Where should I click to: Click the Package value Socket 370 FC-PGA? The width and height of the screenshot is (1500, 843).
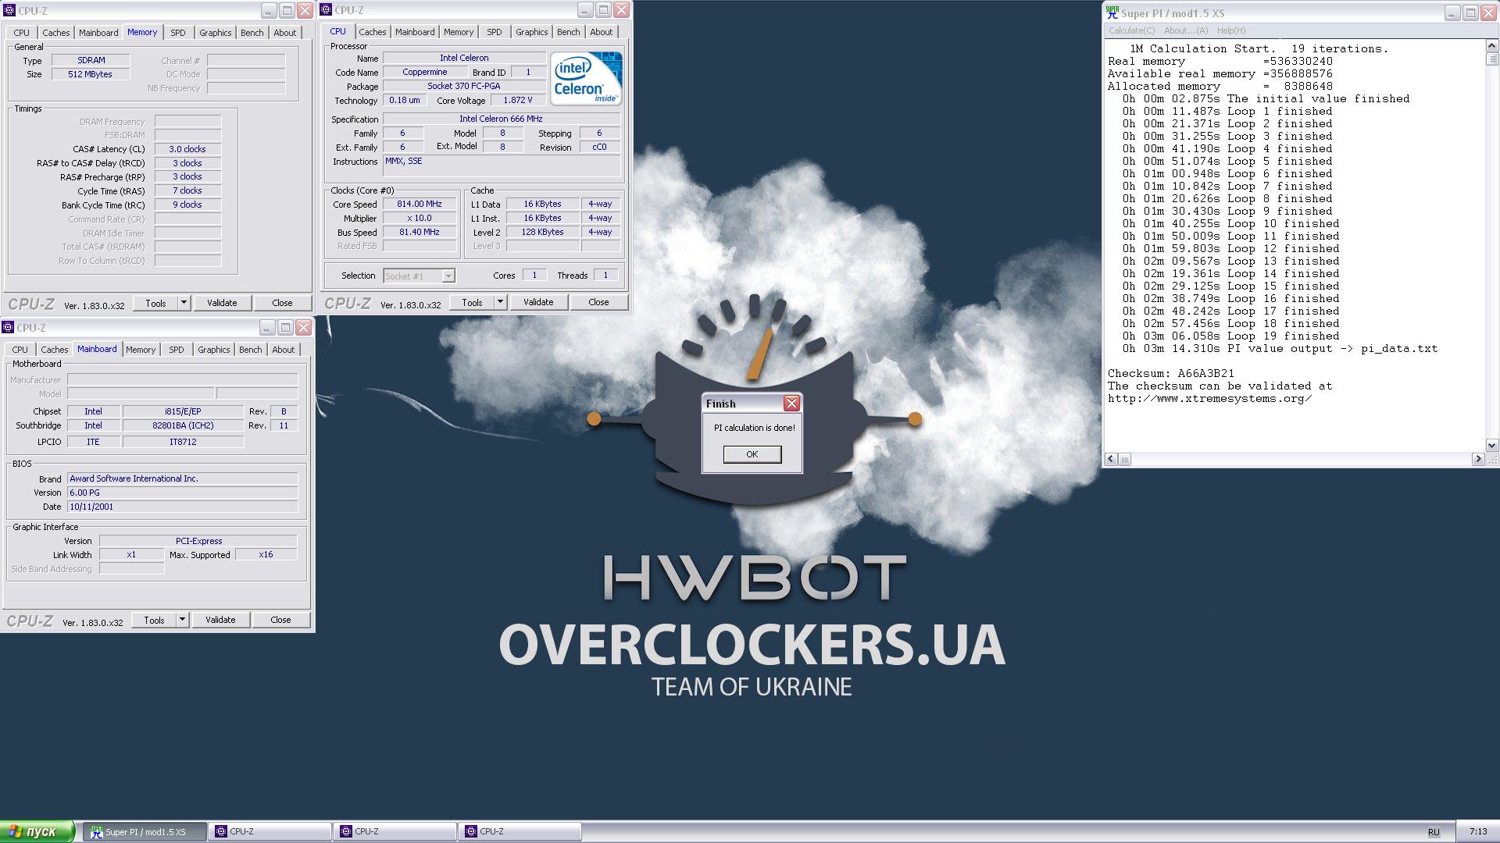point(464,86)
